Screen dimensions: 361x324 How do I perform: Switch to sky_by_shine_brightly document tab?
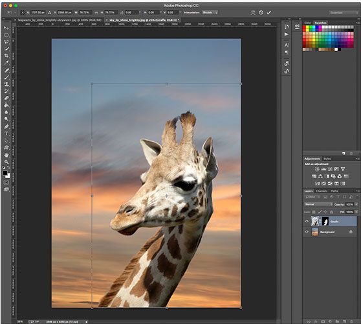tap(143, 20)
